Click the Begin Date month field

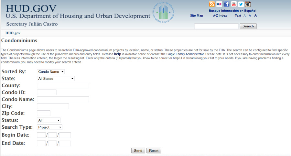41,135
